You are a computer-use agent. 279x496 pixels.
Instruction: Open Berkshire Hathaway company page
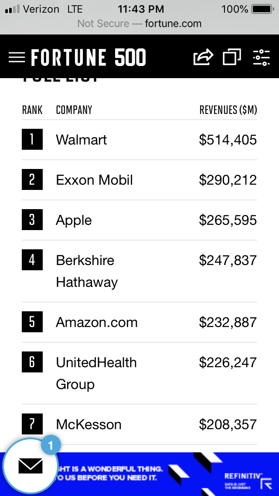[x=87, y=271]
